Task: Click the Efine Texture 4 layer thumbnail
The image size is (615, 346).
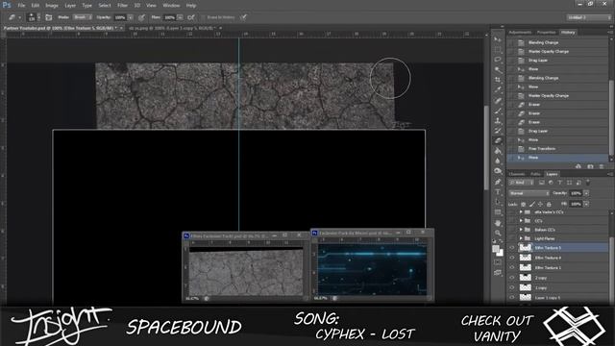Action: click(526, 258)
